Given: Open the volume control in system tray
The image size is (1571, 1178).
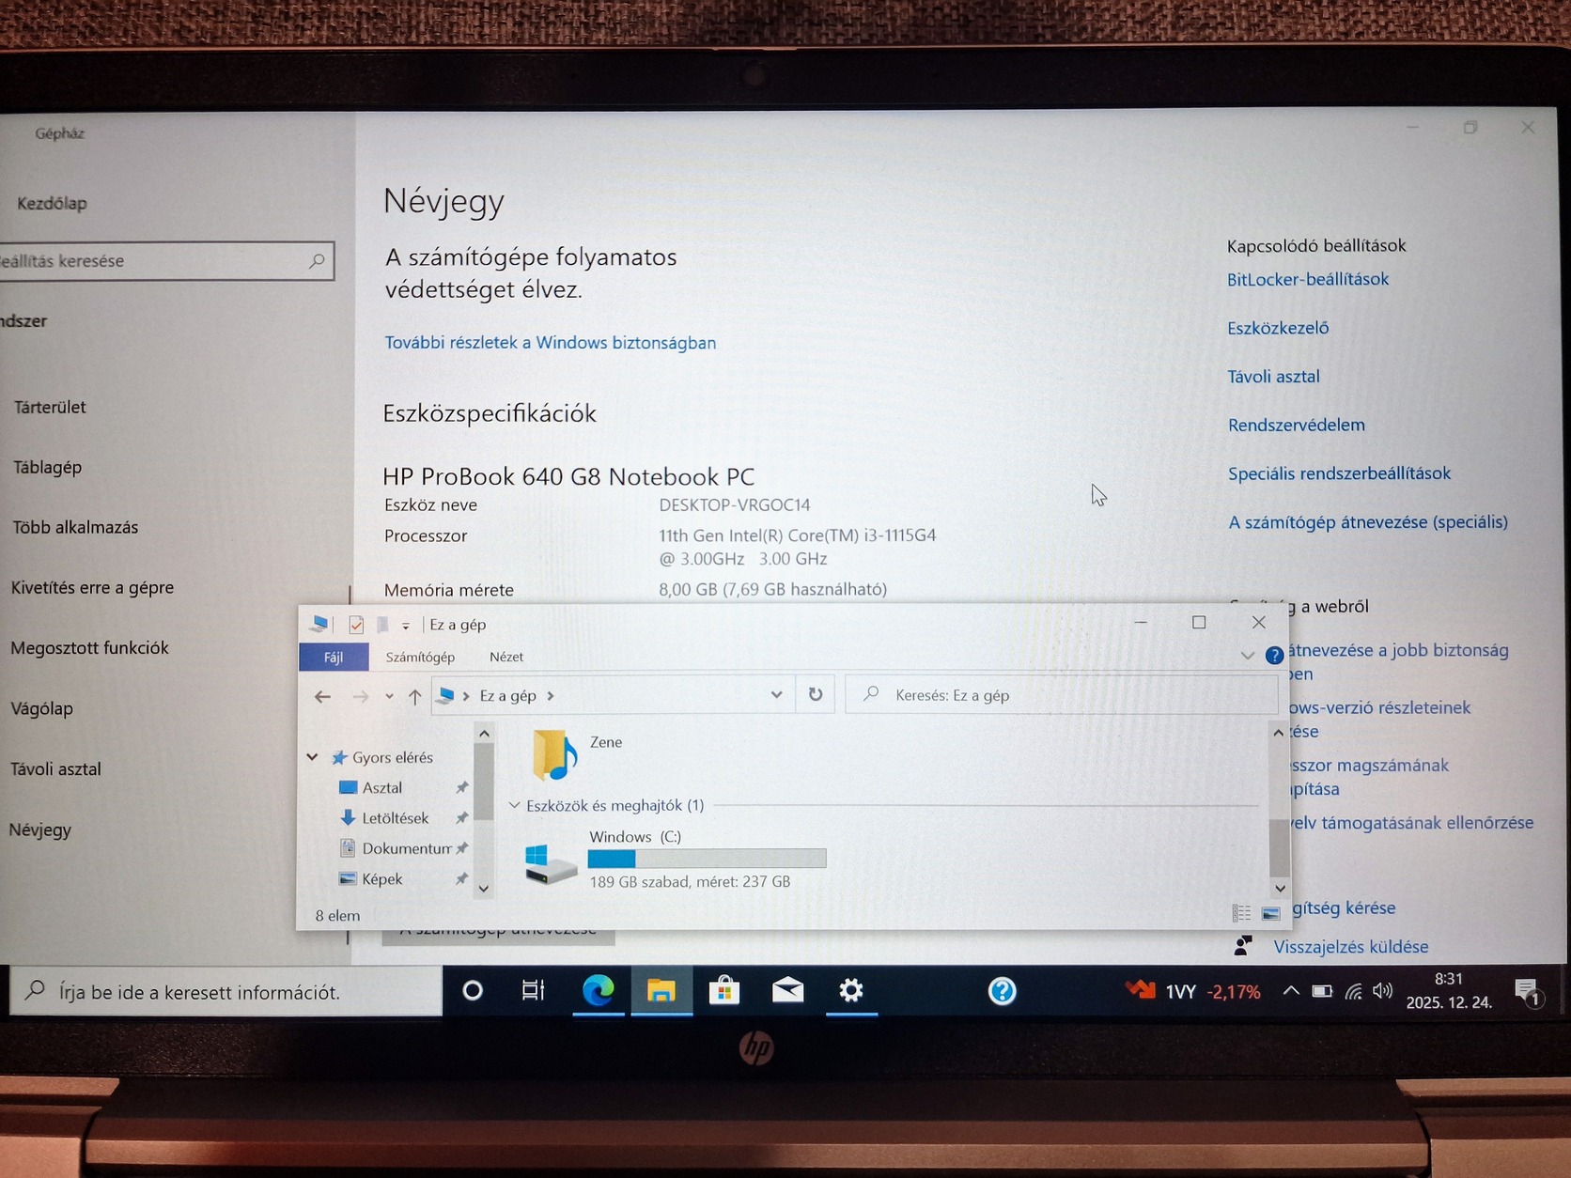Looking at the screenshot, I should click(1382, 991).
